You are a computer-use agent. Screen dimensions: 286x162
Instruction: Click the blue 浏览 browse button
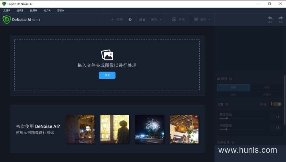107,75
